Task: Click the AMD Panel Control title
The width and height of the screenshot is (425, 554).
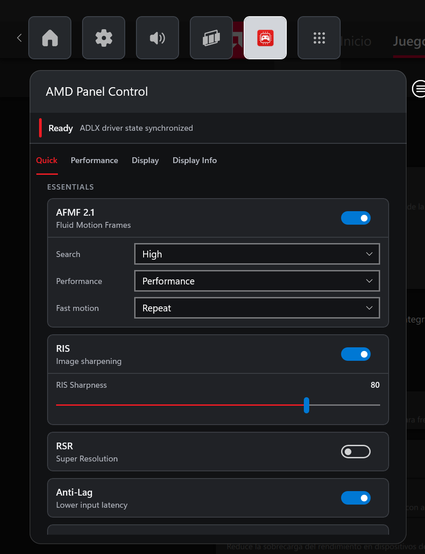Action: pyautogui.click(x=97, y=92)
